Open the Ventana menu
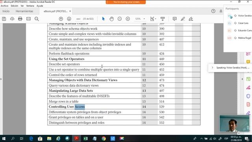Image resolution: width=252 pixels, height=142 pixels. [x=30, y=6]
